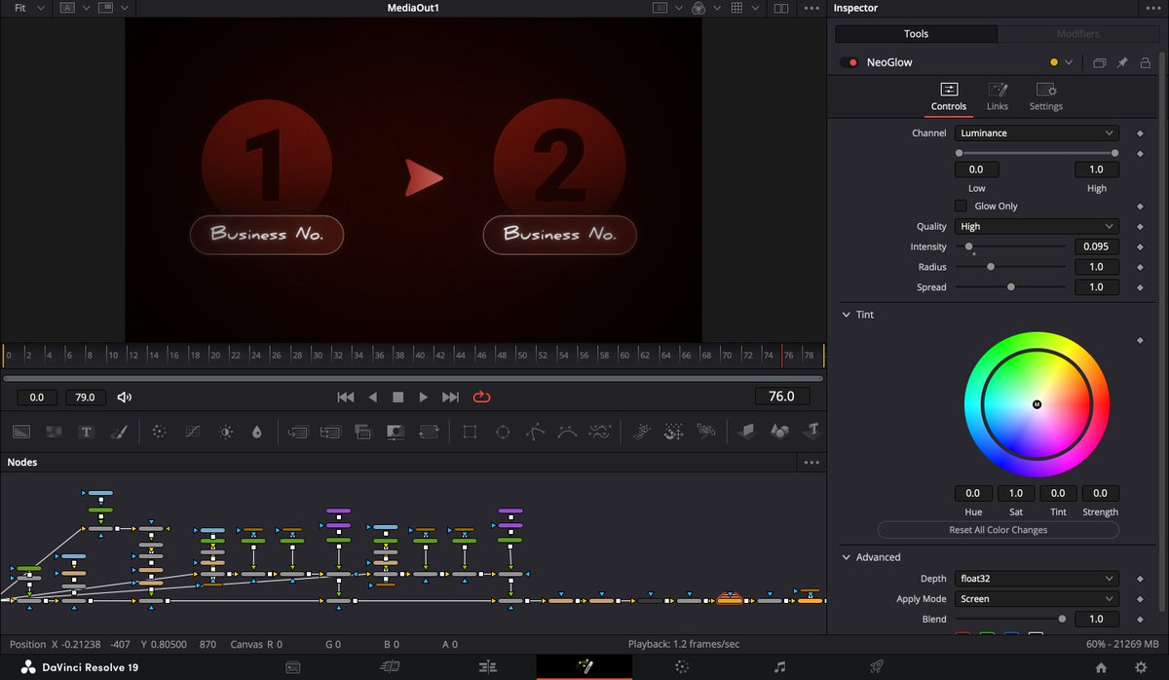Open project settings gear icon

(x=1141, y=667)
